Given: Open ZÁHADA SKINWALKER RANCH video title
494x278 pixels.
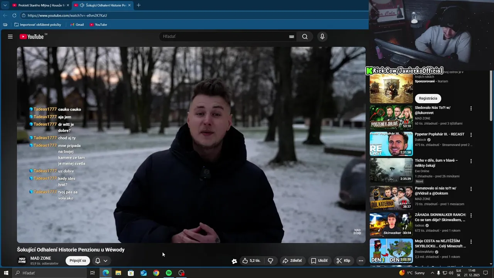Looking at the screenshot, I should [x=440, y=217].
